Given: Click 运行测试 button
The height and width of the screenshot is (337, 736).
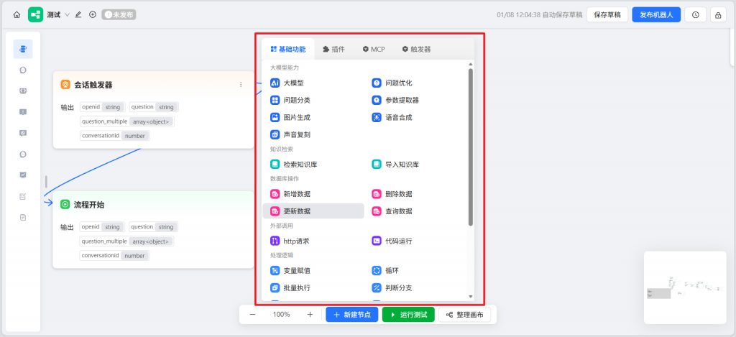Looking at the screenshot, I should tap(408, 315).
